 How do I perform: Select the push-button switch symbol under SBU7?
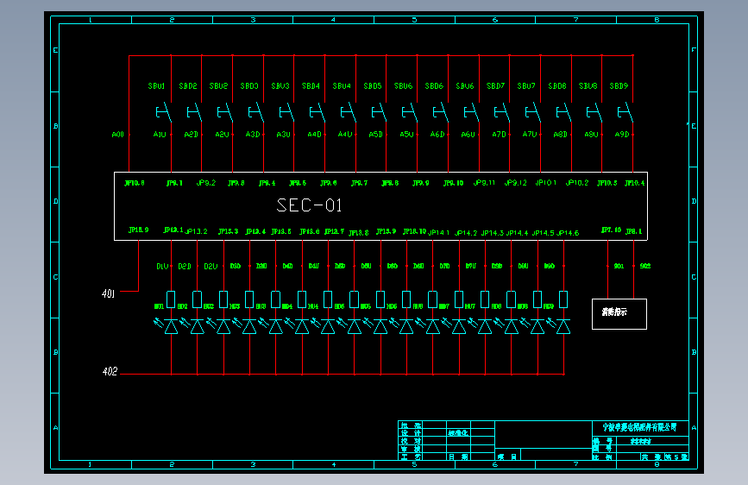[x=533, y=112]
